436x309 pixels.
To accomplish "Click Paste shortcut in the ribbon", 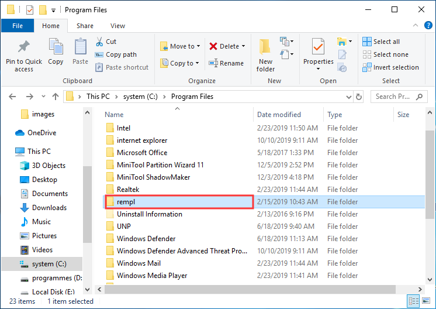I will click(x=122, y=67).
